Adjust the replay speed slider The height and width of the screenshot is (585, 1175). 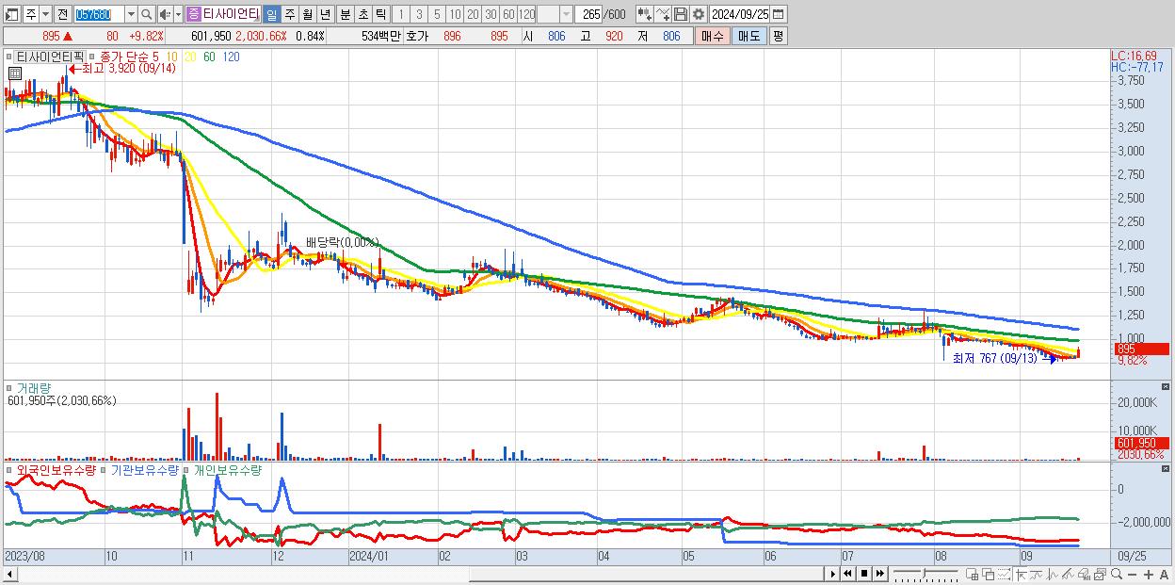[x=926, y=574]
